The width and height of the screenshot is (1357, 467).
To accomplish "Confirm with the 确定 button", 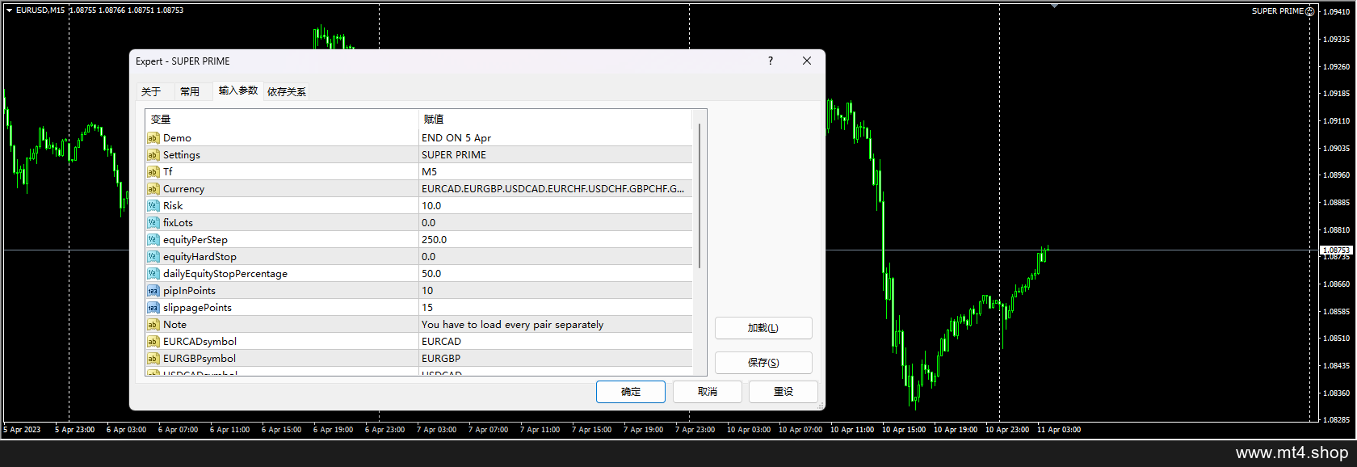I will 631,392.
